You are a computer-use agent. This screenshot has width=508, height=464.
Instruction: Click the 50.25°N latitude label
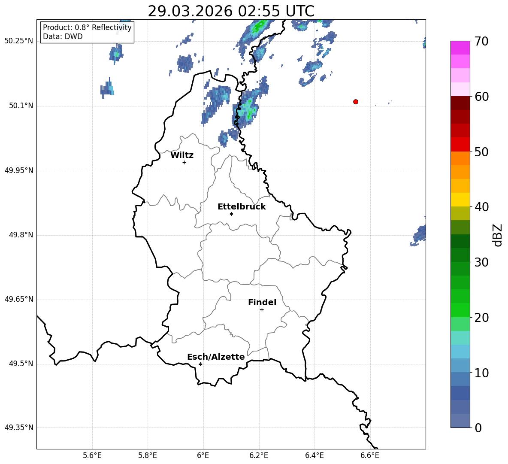19,41
